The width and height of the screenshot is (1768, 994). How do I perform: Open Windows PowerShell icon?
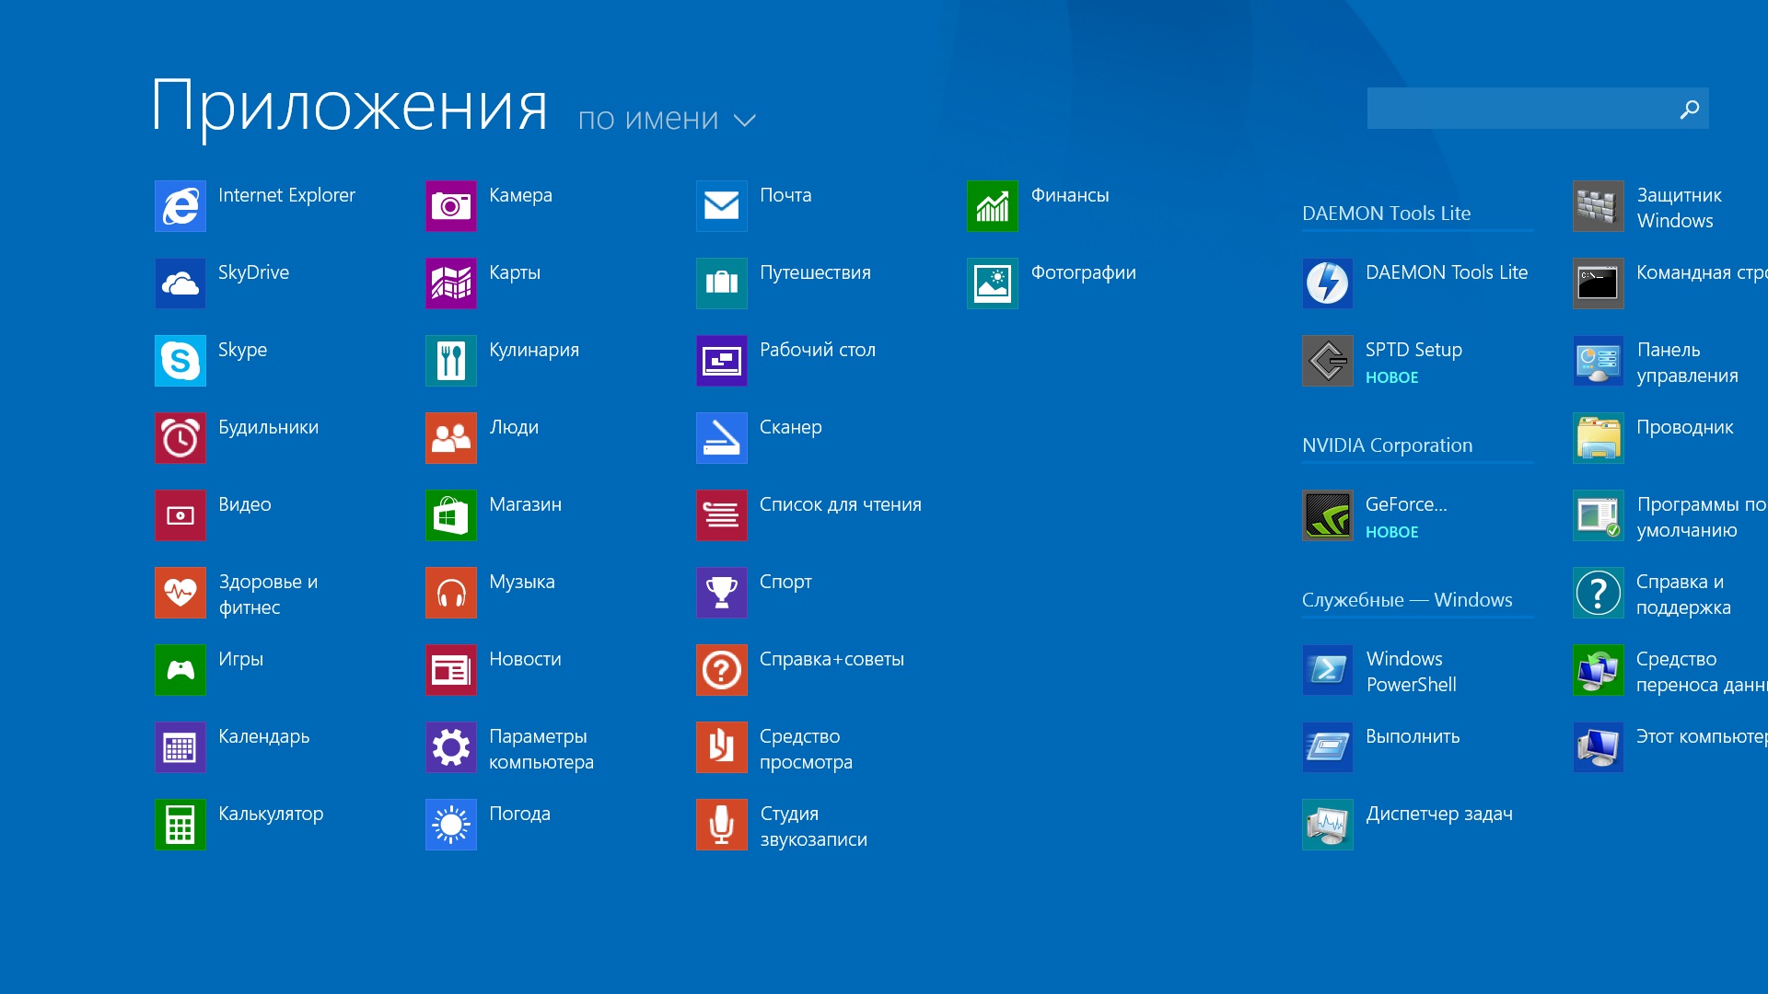pyautogui.click(x=1328, y=670)
